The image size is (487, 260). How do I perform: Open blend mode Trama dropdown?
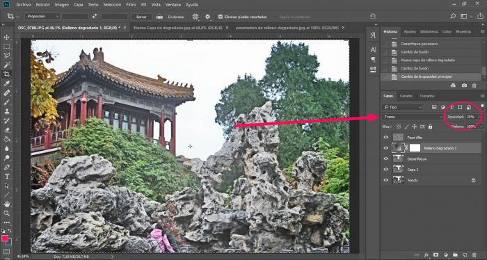tap(413, 117)
